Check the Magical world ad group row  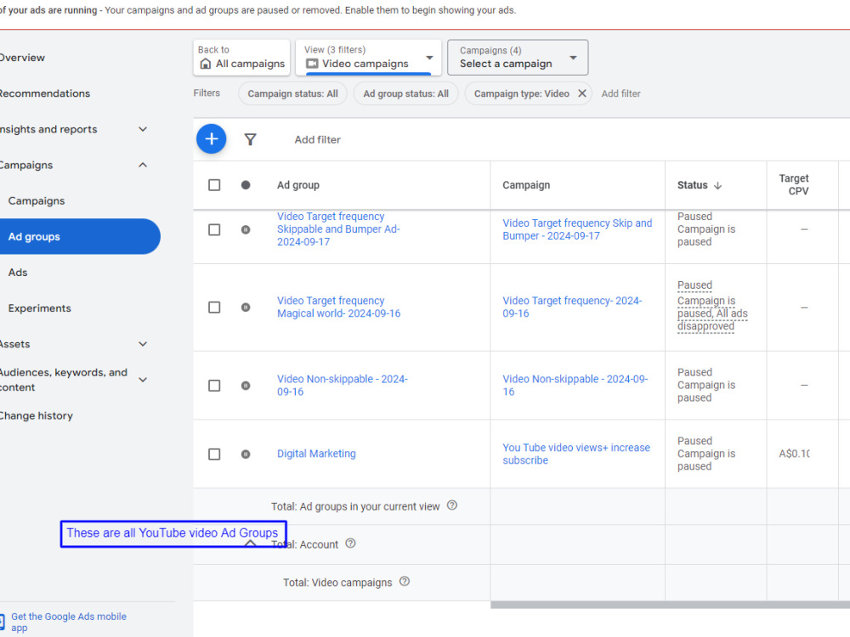[214, 307]
